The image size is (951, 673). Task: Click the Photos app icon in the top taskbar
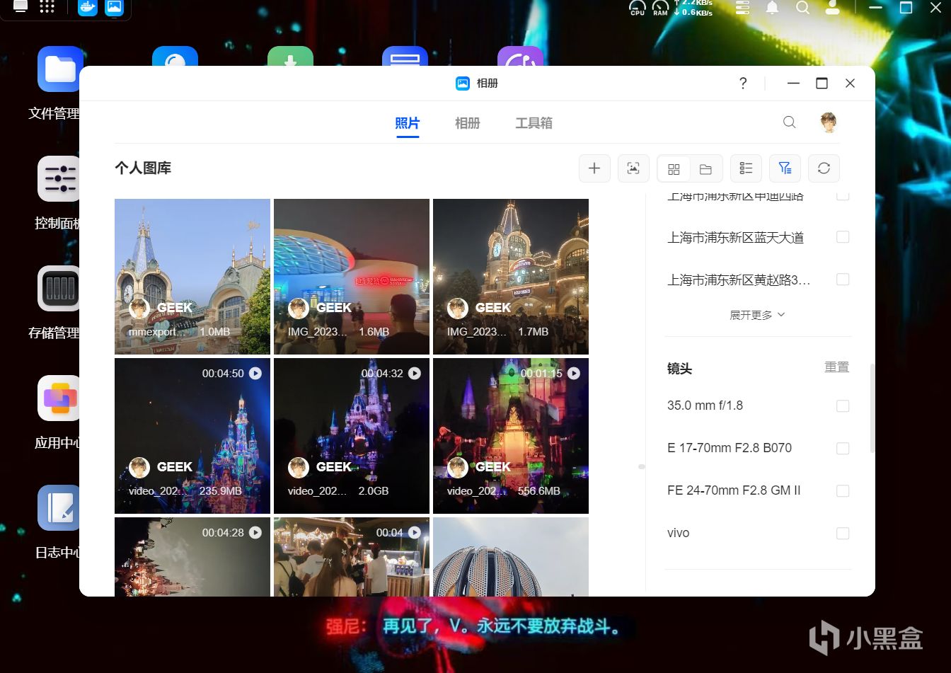(x=114, y=8)
